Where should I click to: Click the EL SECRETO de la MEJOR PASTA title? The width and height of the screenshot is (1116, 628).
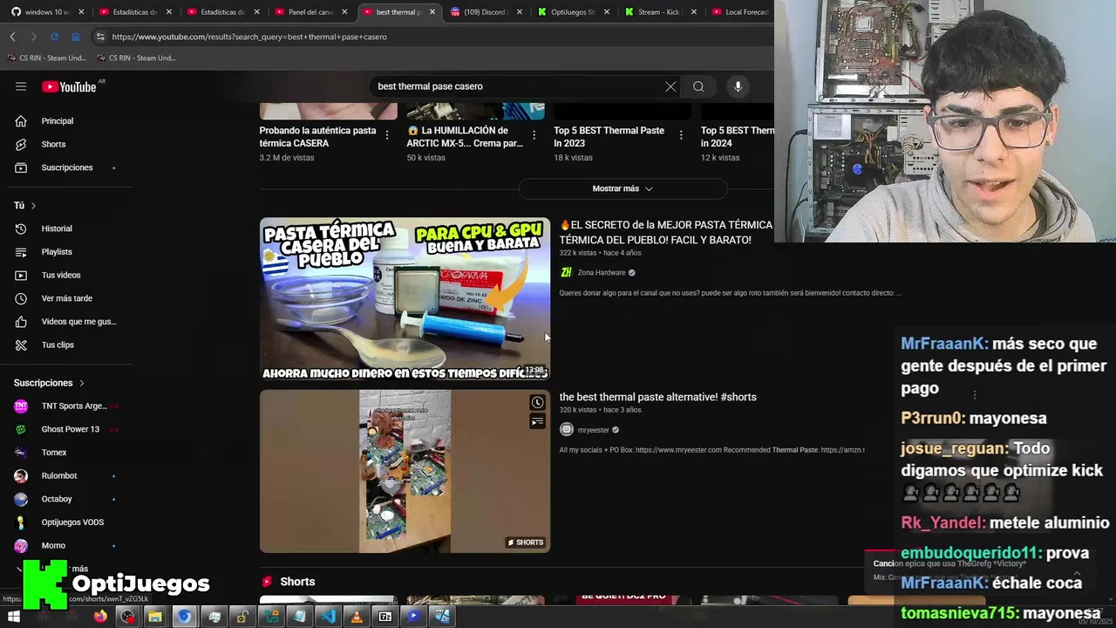666,232
